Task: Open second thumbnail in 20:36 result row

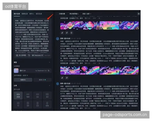Action: [x=90, y=70]
